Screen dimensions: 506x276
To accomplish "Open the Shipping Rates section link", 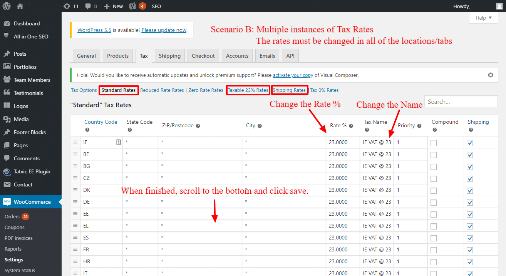I will click(x=289, y=90).
